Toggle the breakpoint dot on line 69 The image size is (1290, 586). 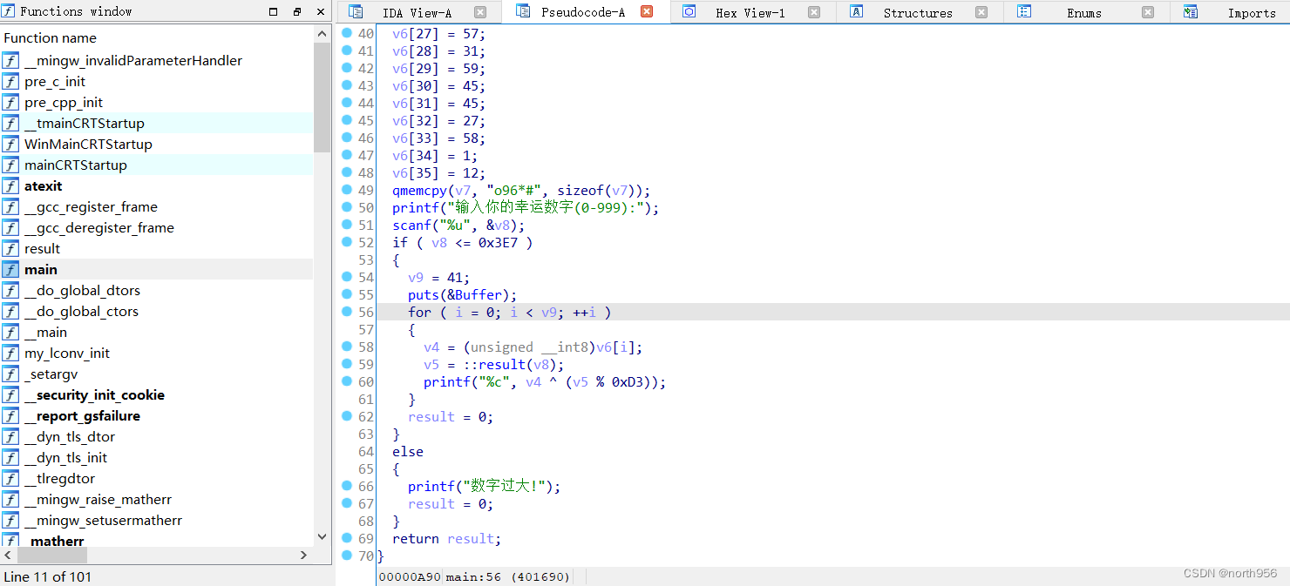point(348,538)
